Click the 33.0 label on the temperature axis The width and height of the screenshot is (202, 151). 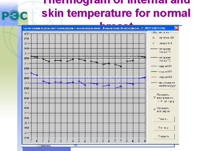27,78
